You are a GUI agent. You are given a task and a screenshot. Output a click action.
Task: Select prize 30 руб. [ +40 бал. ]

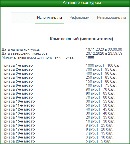(x=102, y=113)
